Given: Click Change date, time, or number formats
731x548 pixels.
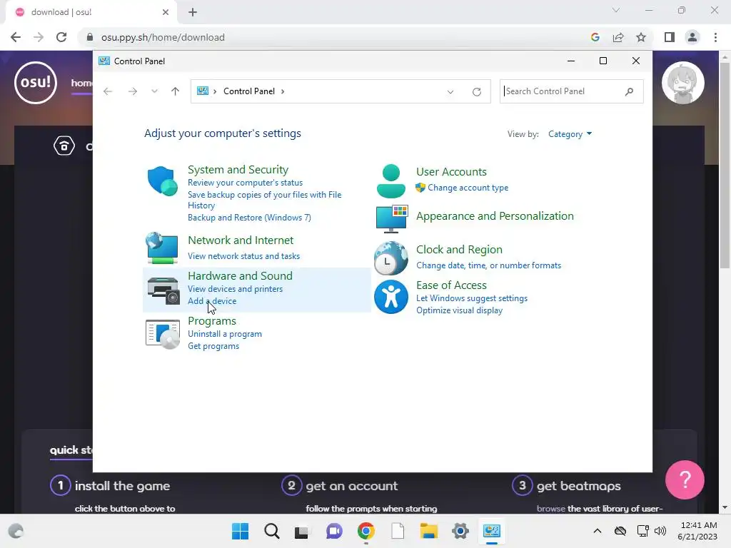Looking at the screenshot, I should 488,265.
